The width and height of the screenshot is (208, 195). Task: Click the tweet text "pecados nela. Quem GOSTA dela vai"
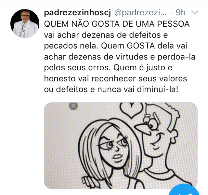pyautogui.click(x=116, y=46)
